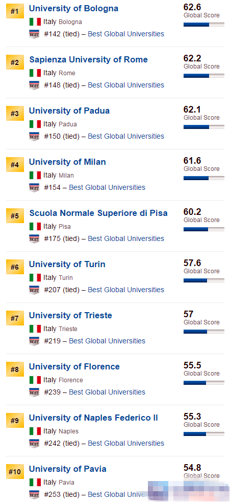The height and width of the screenshot is (502, 230).
Task: Click the Best badge icon beside #175 (tied)
Action: coord(34,238)
